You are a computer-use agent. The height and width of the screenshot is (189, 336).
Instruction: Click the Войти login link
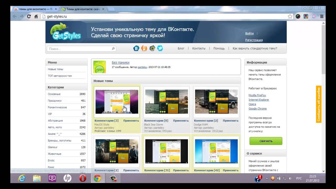(249, 33)
